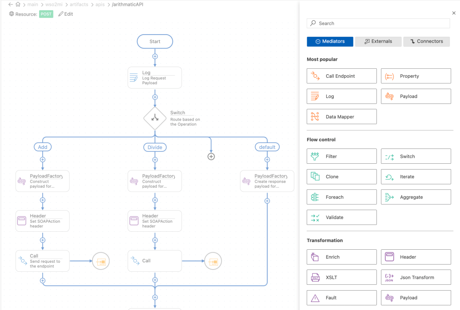
Task: Click the Start node
Action: pyautogui.click(x=155, y=41)
